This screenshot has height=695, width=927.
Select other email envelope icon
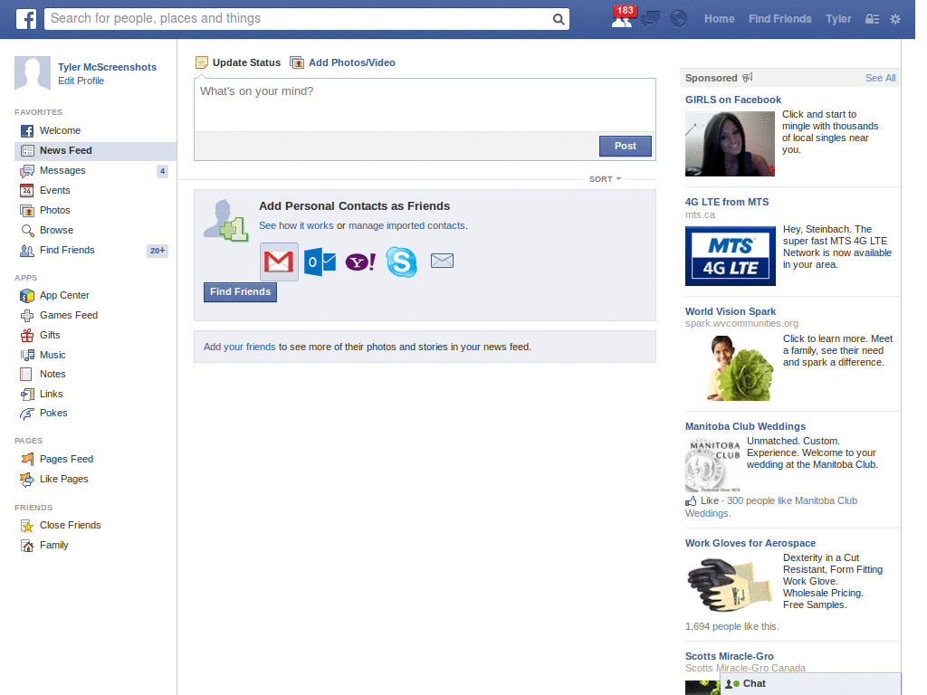442,261
